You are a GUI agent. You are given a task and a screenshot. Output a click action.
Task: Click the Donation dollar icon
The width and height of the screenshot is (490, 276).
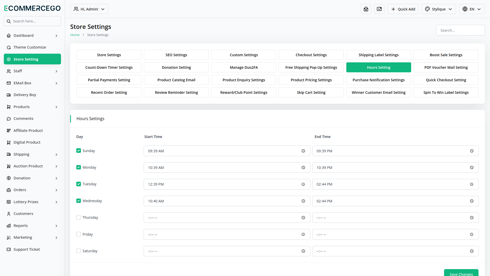click(x=9, y=178)
